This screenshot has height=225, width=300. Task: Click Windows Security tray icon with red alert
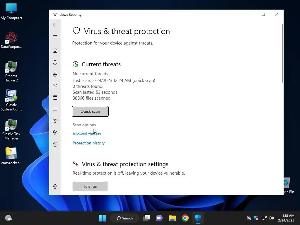point(256,218)
